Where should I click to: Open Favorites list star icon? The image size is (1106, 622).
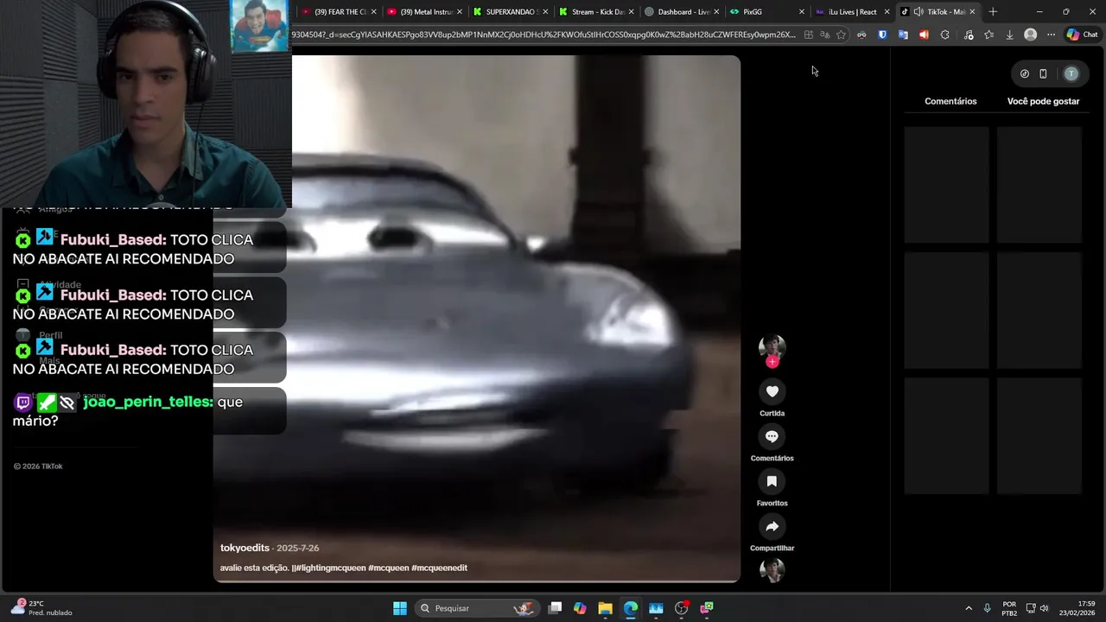989,35
